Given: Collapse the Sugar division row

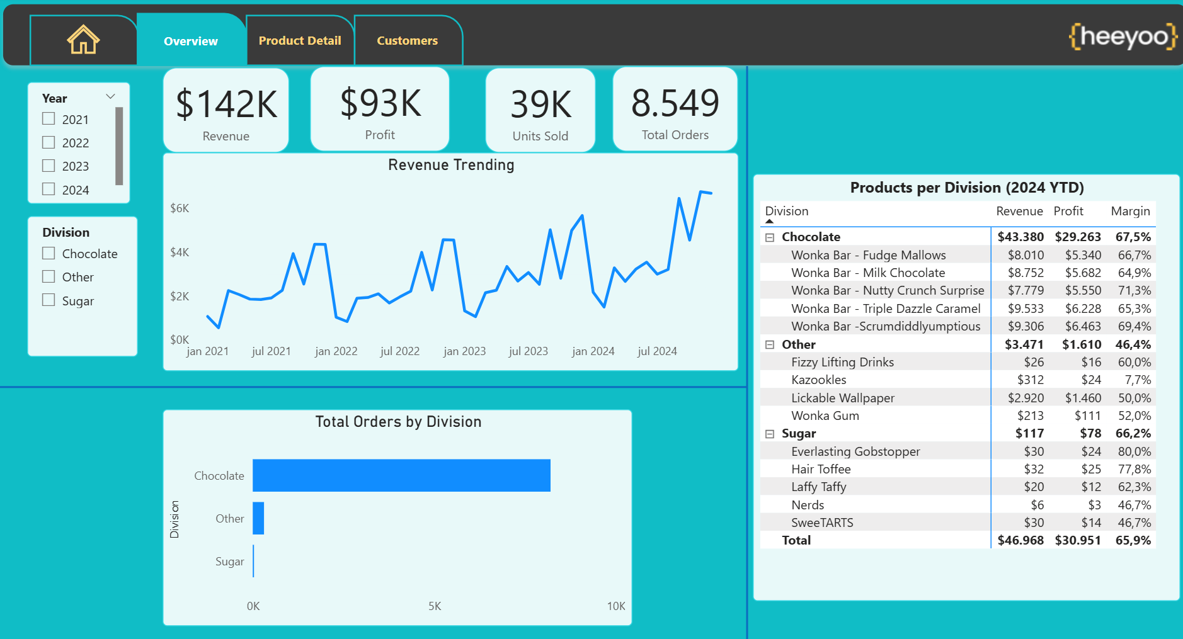Looking at the screenshot, I should (x=770, y=434).
